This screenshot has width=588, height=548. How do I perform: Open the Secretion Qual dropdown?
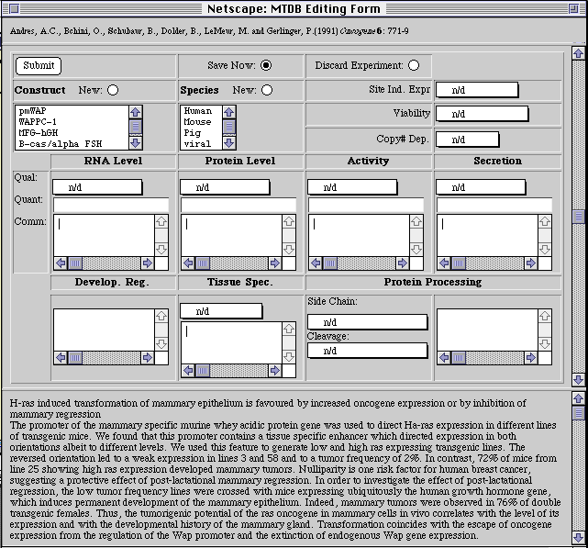click(481, 187)
